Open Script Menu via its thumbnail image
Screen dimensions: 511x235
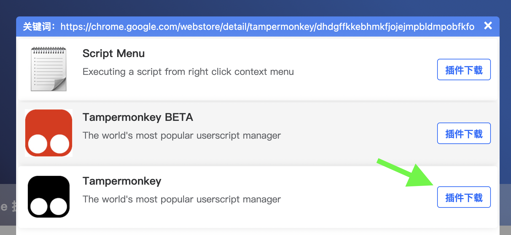click(x=49, y=69)
